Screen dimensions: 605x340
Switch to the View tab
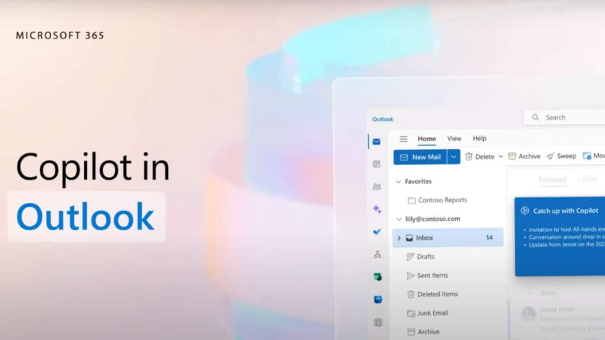pyautogui.click(x=454, y=139)
